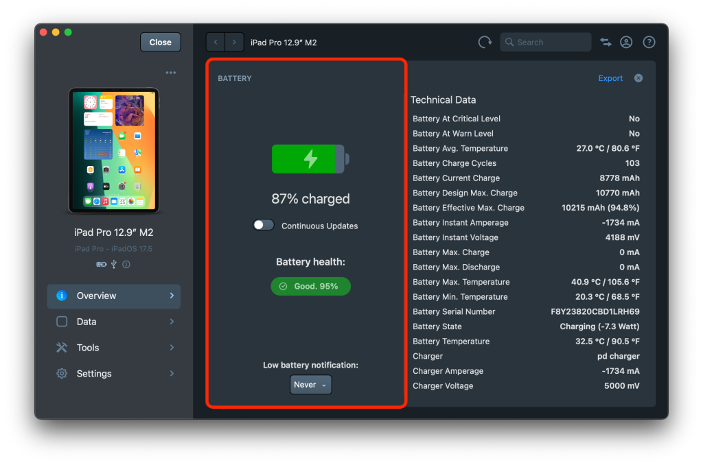Click the Good. 95% battery health badge
This screenshot has height=465, width=703.
point(311,287)
